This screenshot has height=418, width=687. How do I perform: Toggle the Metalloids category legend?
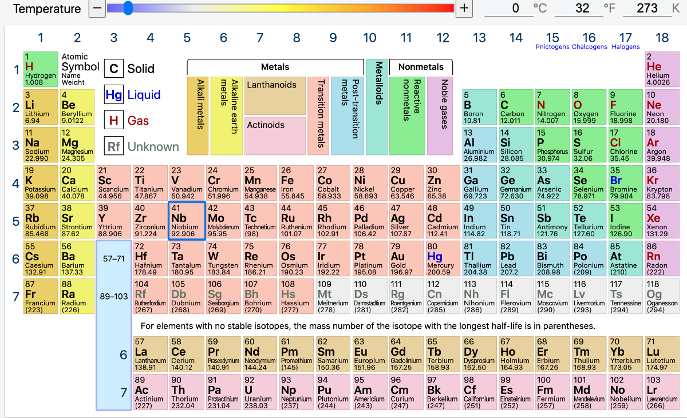coord(377,107)
